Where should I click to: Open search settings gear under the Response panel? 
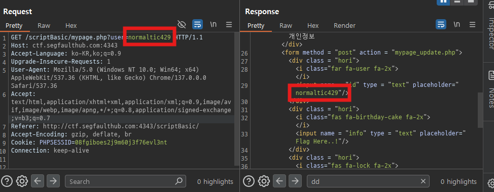click(x=264, y=181)
